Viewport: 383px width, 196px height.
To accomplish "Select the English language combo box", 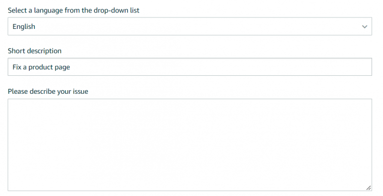I will tap(190, 26).
